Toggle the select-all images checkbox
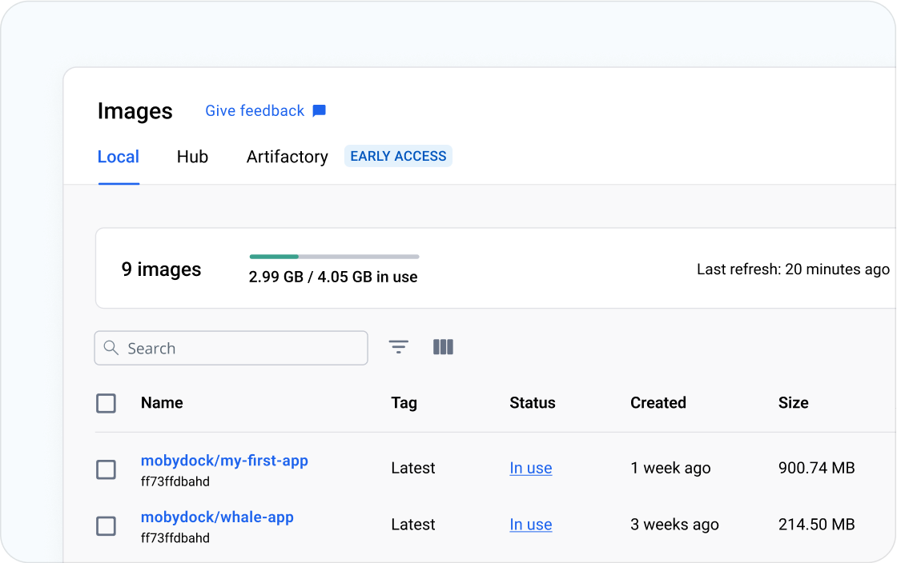897x563 pixels. 106,403
